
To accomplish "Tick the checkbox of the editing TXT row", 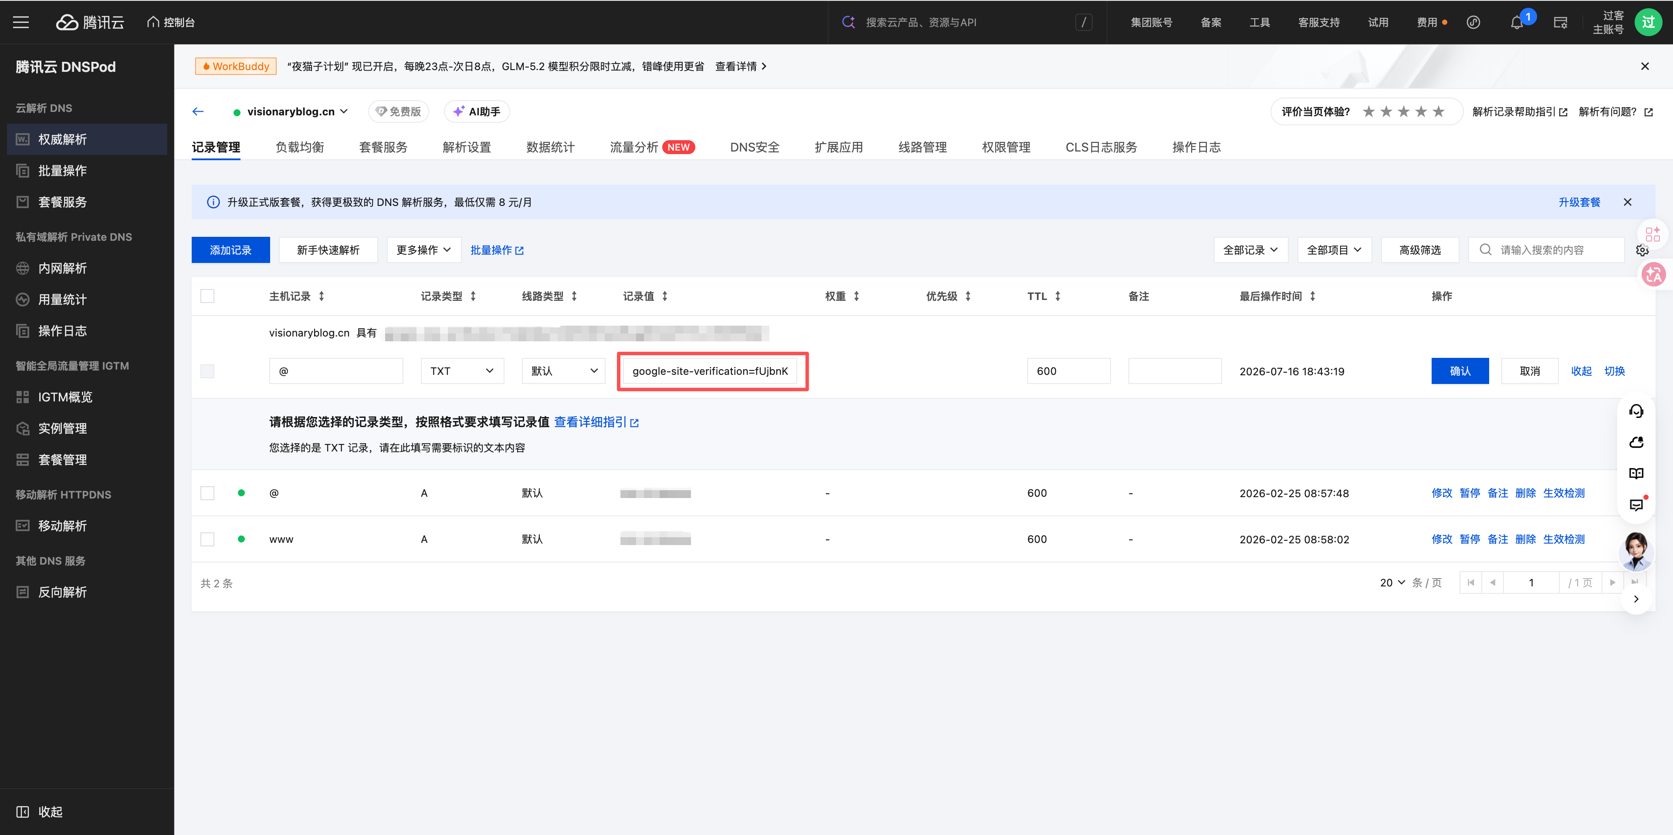I will 207,371.
